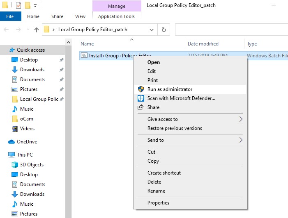Screen dimensions: 288x218
Task: Click the Downloads arrow icon under Quick access
Action: coord(15,70)
